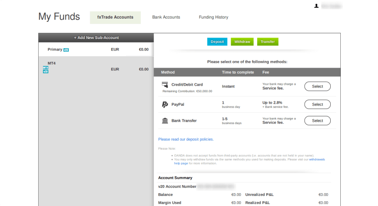The image size is (378, 206).
Task: Choose the Primary EUR account row
Action: pos(95,49)
